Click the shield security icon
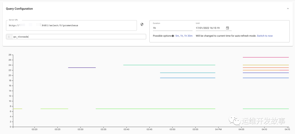Screen dimensions: 295x134 click(x=142, y=25)
